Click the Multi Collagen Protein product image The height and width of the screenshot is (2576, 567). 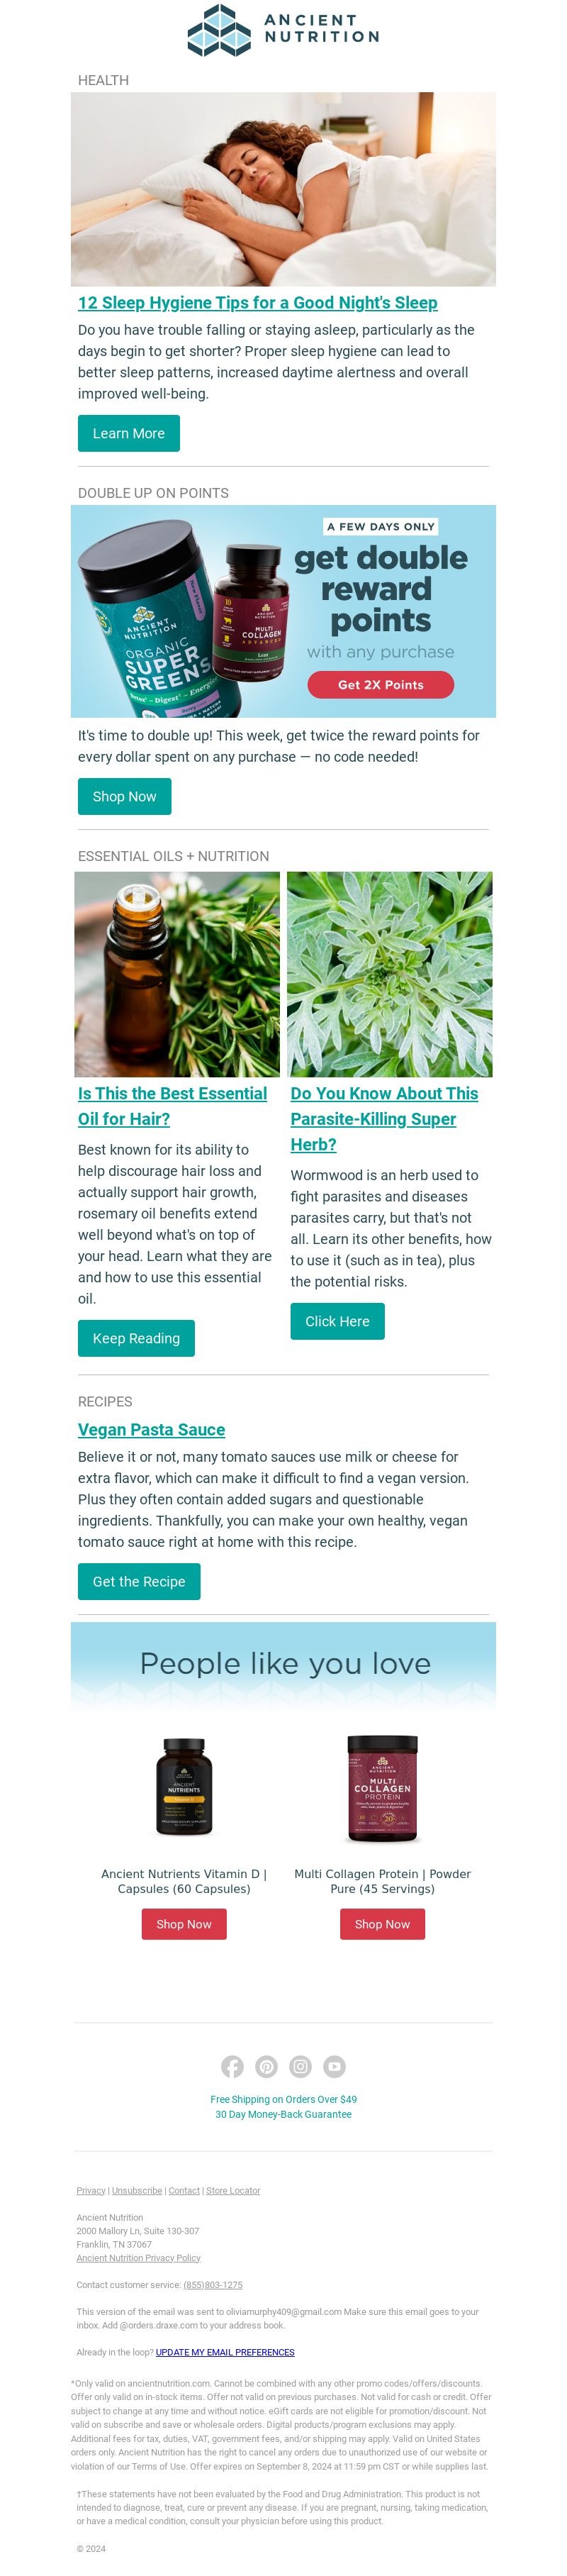382,1789
